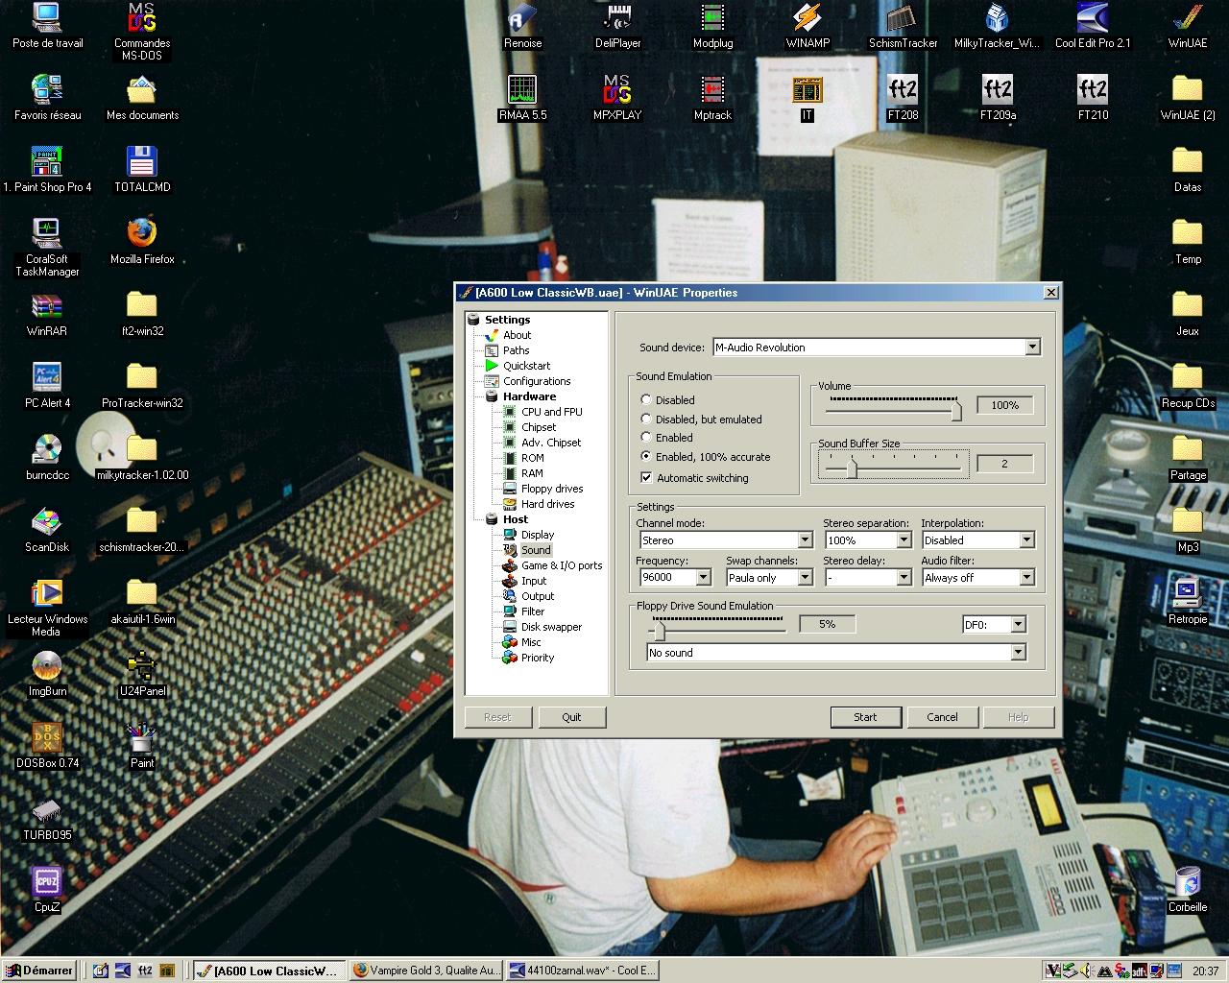Click the Volume slider handle

pyautogui.click(x=956, y=411)
